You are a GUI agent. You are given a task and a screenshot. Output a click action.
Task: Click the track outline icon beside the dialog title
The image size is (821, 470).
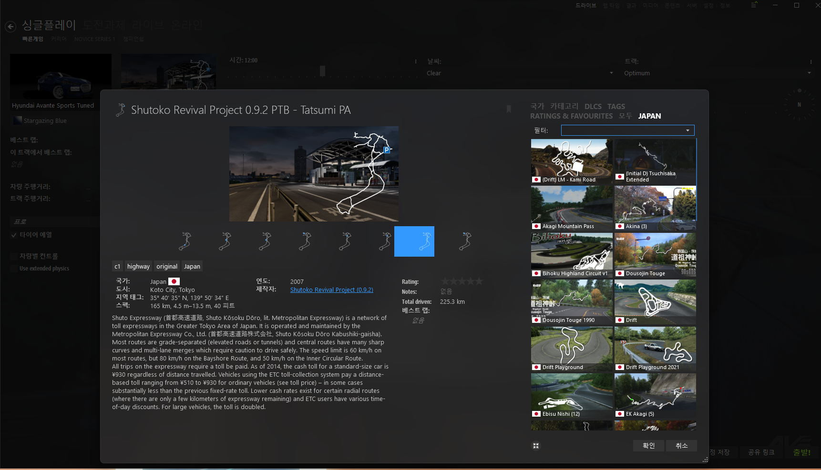point(121,110)
